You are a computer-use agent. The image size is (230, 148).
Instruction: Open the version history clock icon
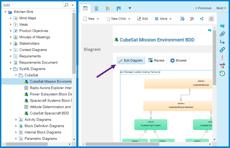pyautogui.click(x=222, y=73)
